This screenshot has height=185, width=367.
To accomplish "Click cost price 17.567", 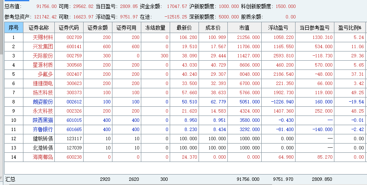I will pos(219,46).
